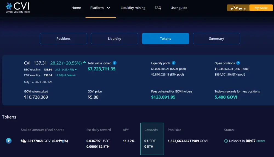Viewport: 274px width, 157px height.
Task: Click open positions $854,701.90 ETH pool
Action: tap(230, 75)
